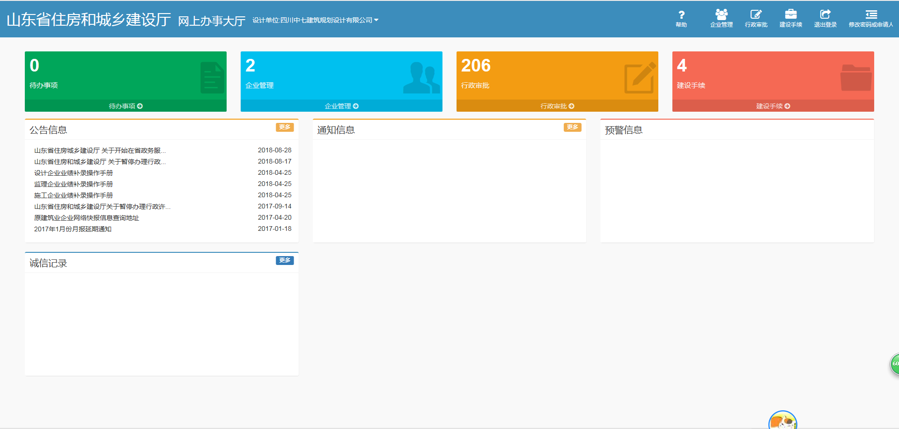The image size is (899, 429).
Task: Click the green floating badge at right edge
Action: pos(894,364)
